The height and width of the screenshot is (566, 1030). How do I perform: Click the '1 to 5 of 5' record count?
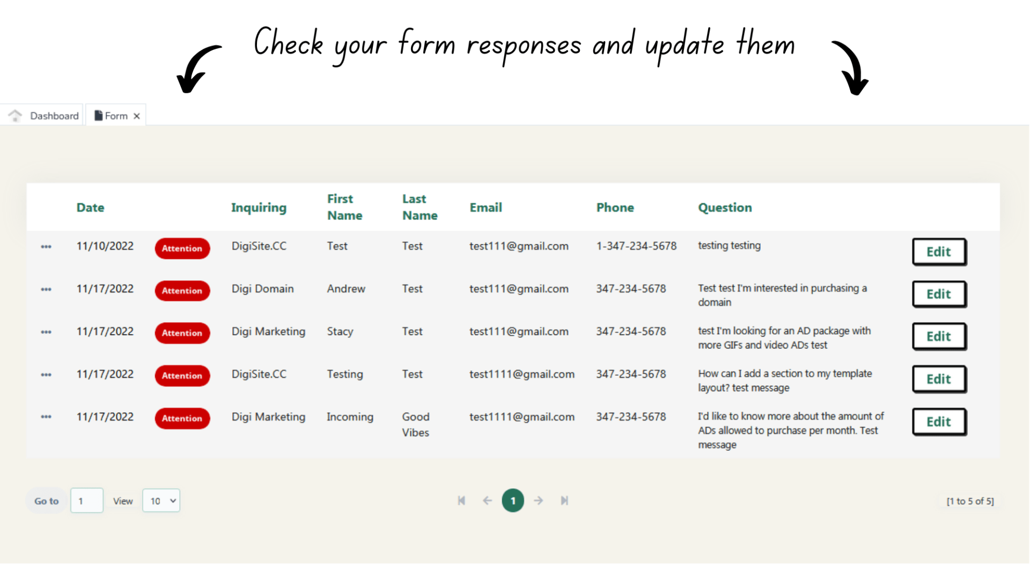(970, 501)
